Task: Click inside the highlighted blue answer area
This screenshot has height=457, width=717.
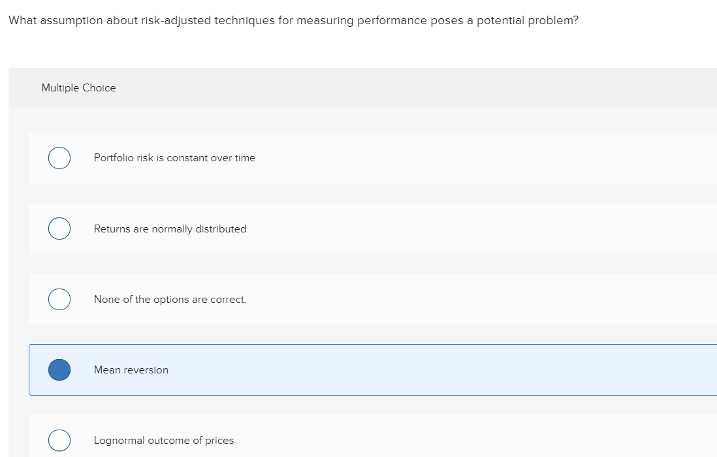Action: tap(457, 370)
